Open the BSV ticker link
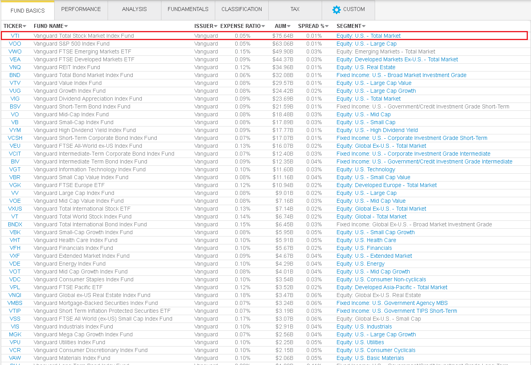 [x=15, y=106]
